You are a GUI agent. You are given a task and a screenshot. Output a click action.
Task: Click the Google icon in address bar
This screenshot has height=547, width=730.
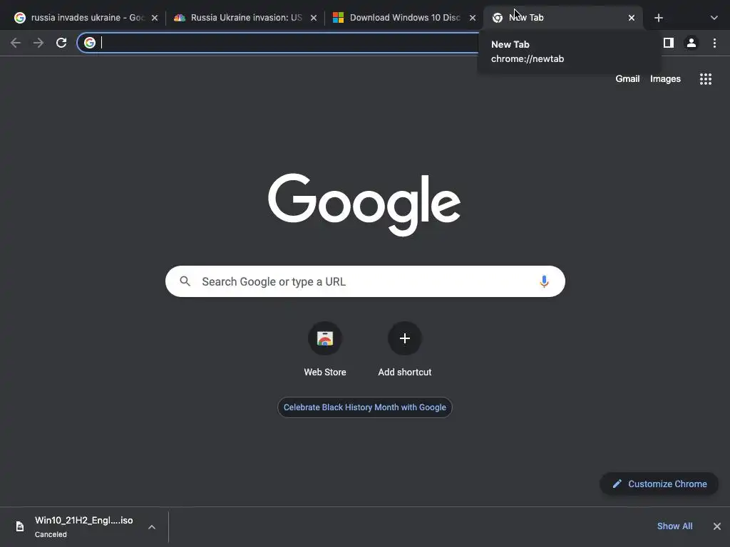click(89, 43)
